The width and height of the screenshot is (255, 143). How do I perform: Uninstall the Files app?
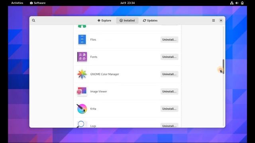[x=169, y=40]
